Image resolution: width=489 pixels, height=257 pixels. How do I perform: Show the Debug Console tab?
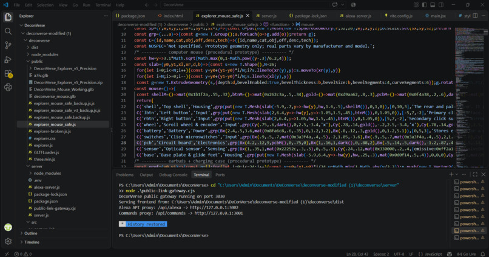pos(173,175)
